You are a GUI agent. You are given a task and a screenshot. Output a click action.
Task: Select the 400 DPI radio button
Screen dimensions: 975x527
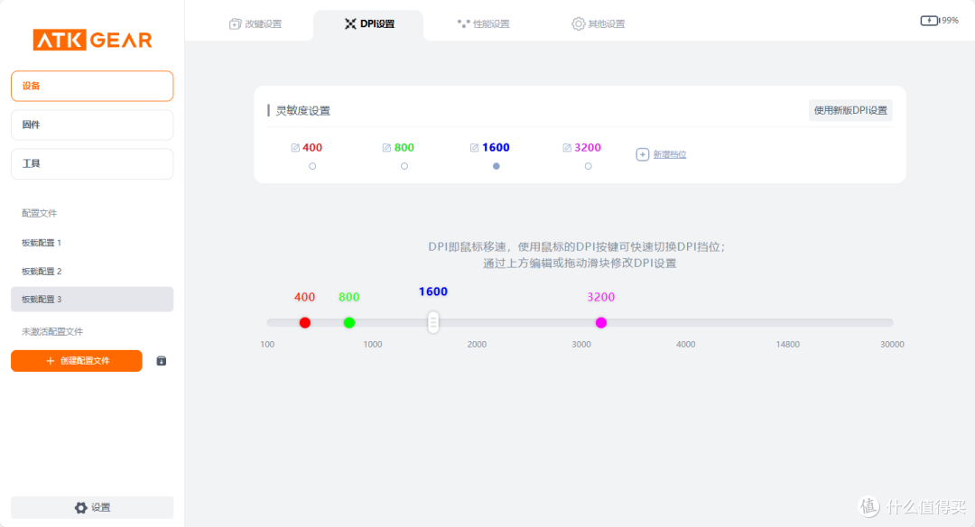tap(312, 166)
